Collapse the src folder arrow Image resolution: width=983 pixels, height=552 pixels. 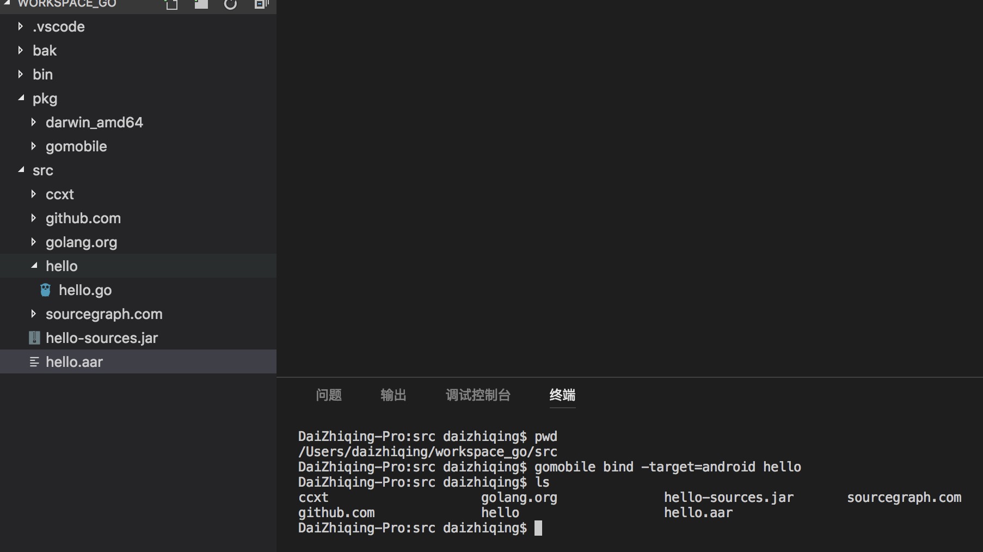pyautogui.click(x=21, y=170)
